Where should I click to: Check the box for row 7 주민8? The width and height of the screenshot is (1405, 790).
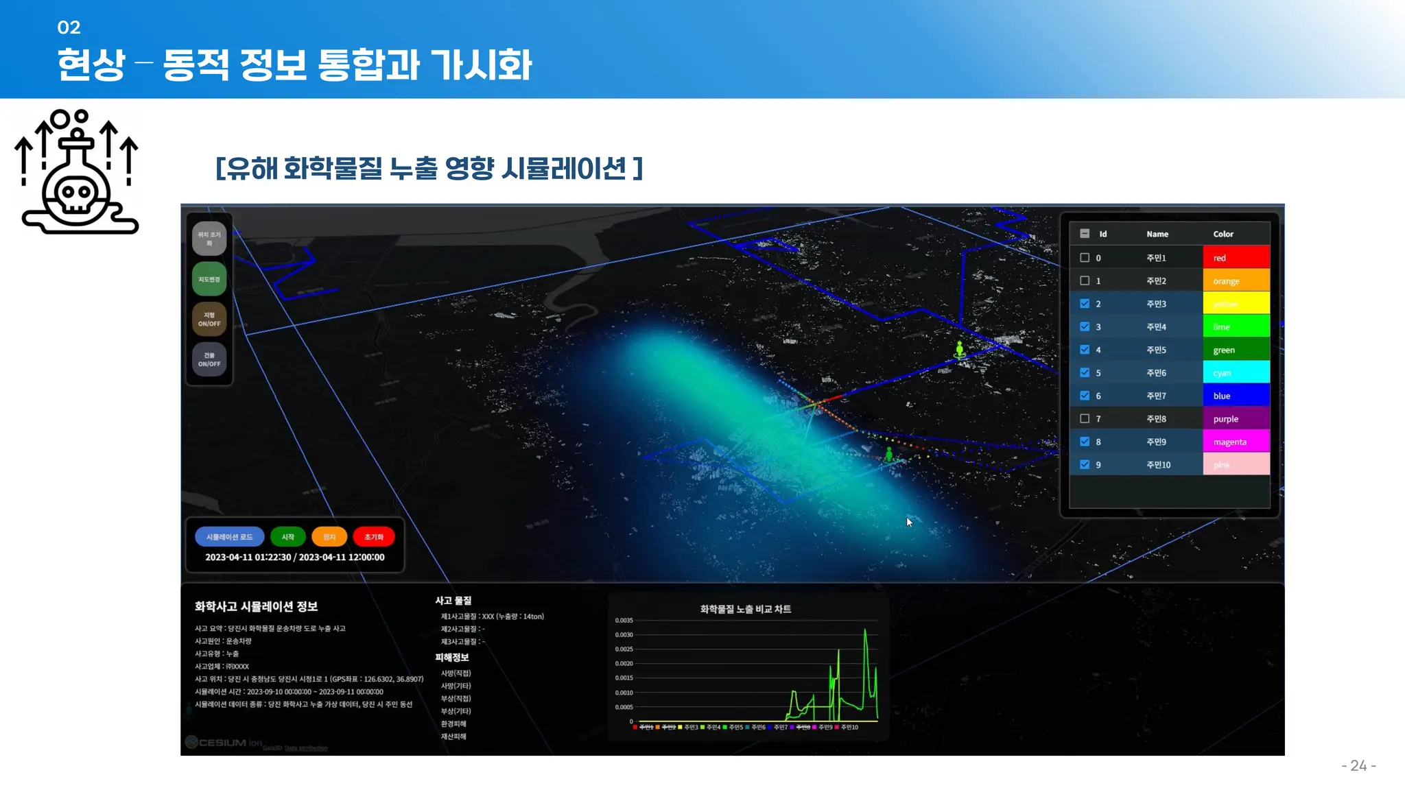click(1085, 418)
